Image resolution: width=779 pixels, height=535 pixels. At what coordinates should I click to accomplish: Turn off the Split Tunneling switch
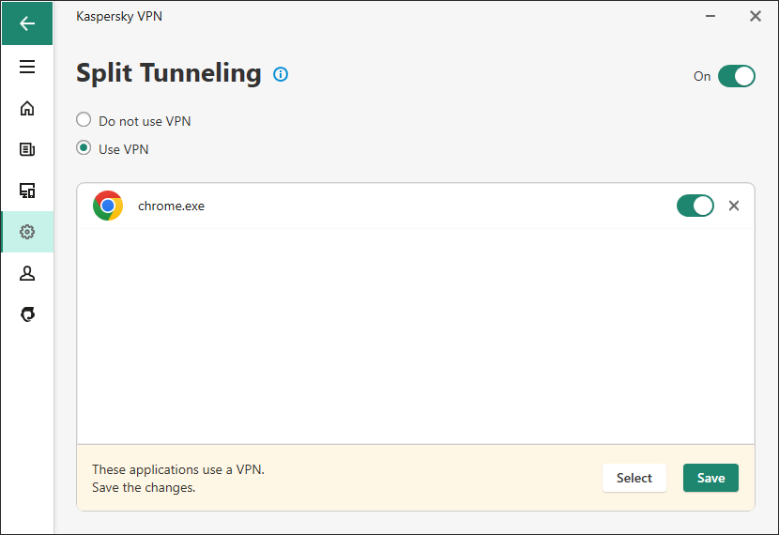(x=736, y=76)
